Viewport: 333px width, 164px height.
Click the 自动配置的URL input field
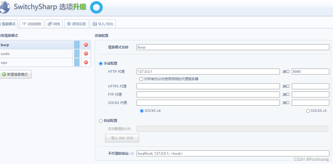[x=232, y=129]
